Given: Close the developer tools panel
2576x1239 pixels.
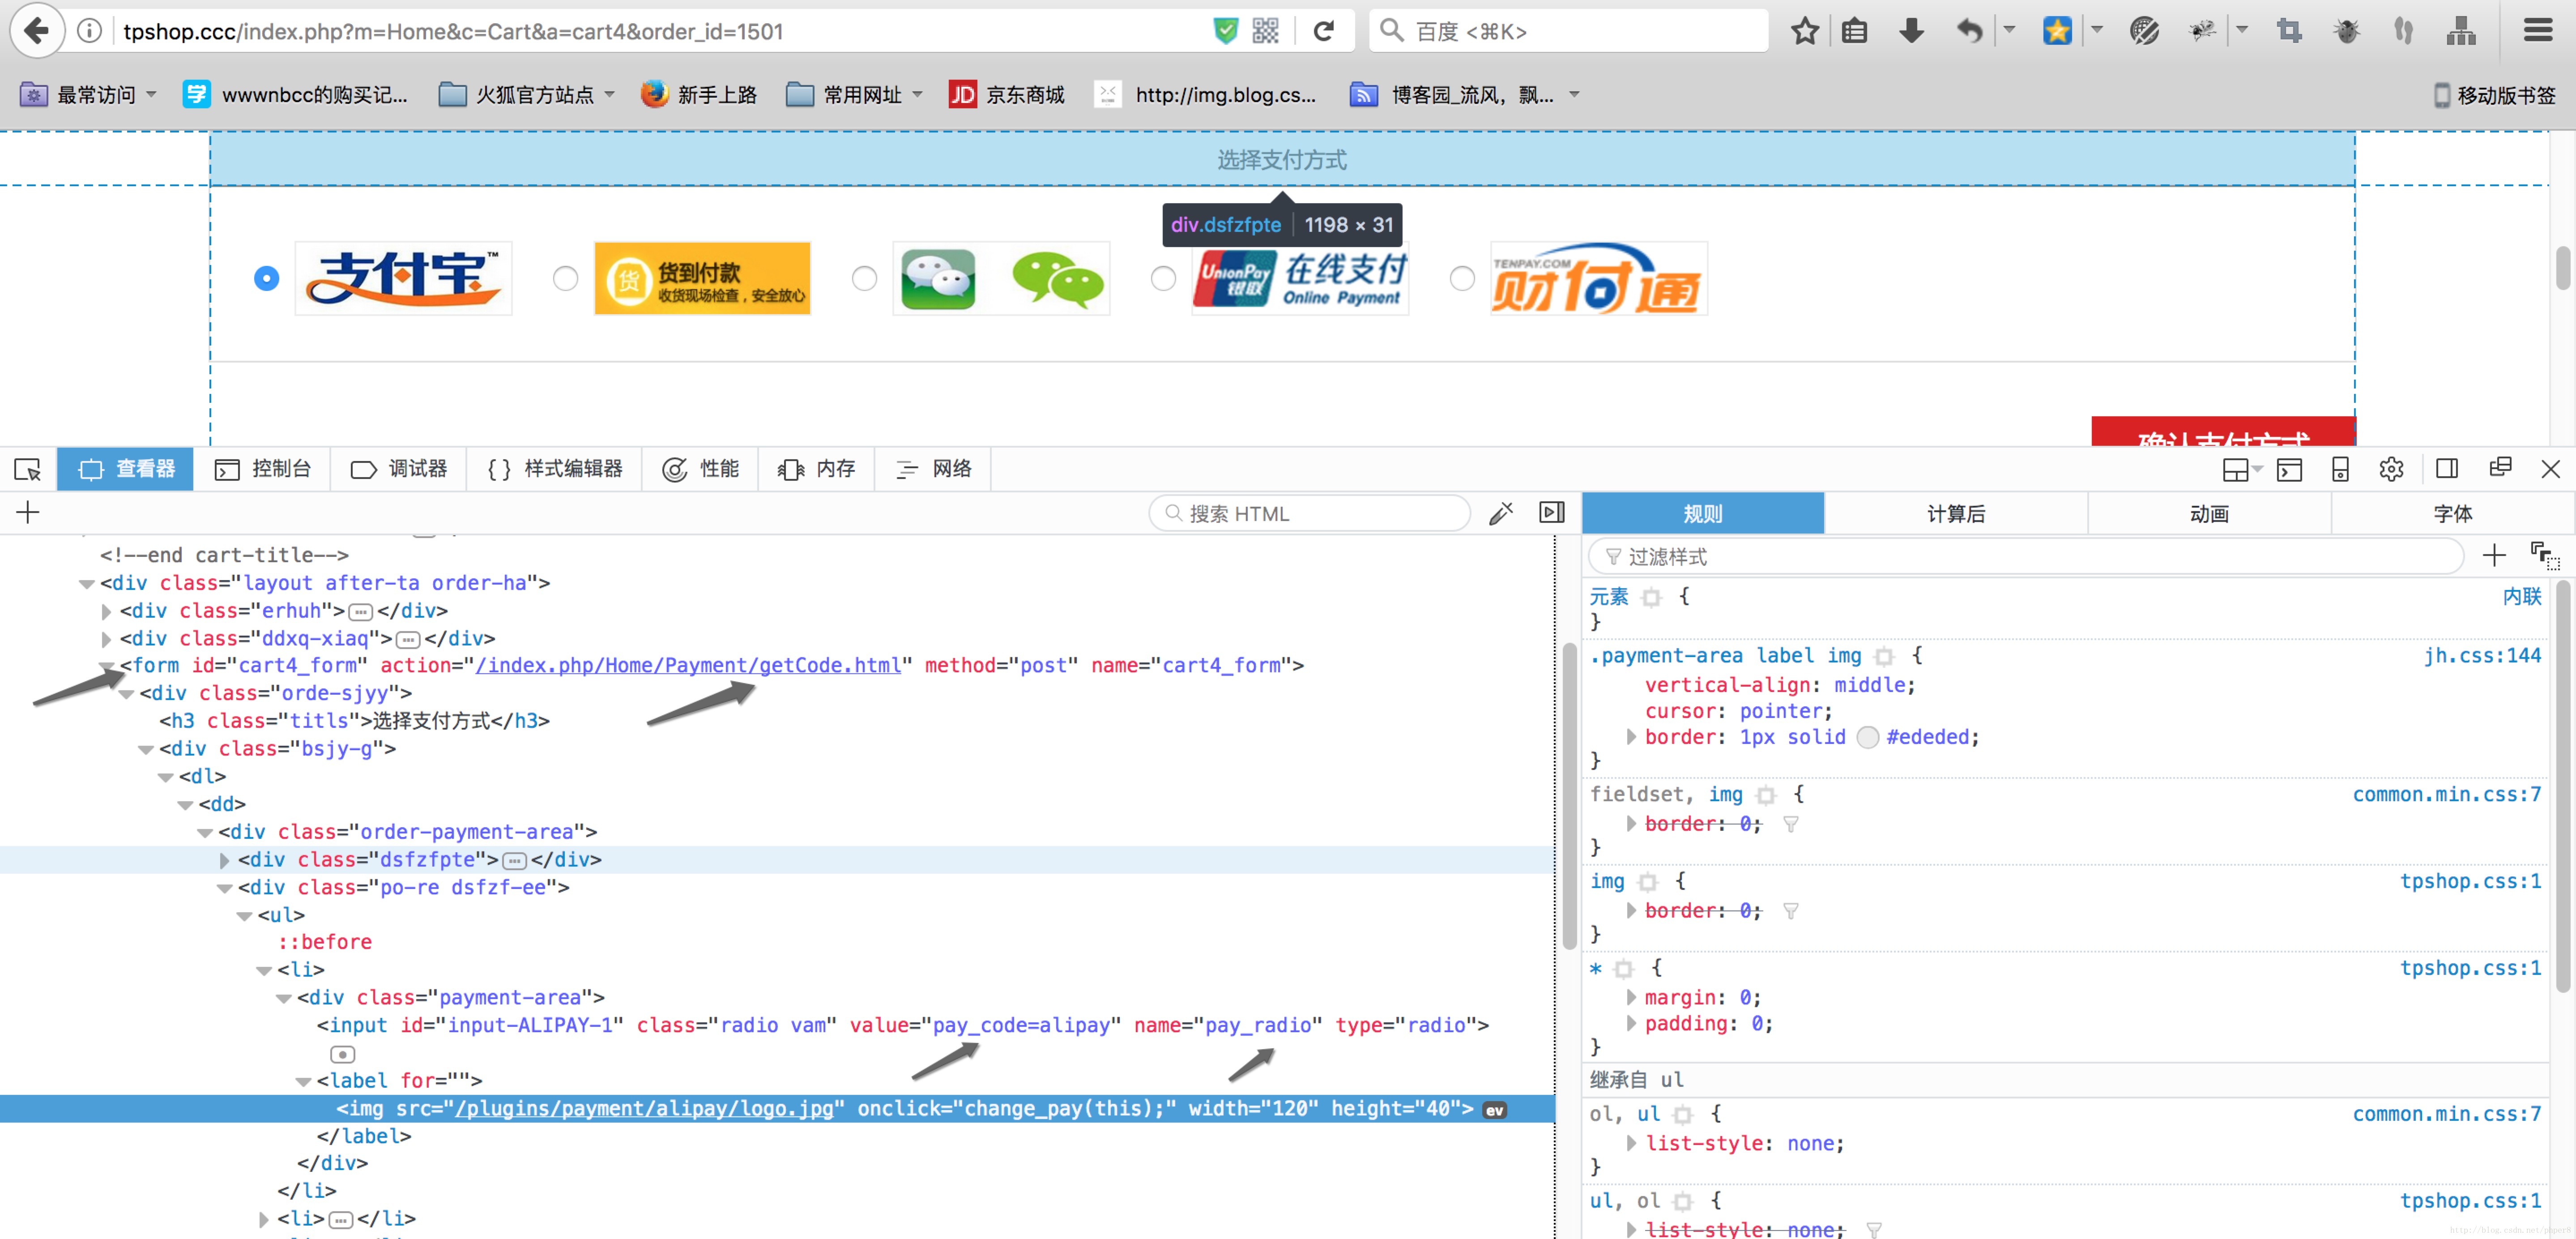Looking at the screenshot, I should [x=2550, y=469].
